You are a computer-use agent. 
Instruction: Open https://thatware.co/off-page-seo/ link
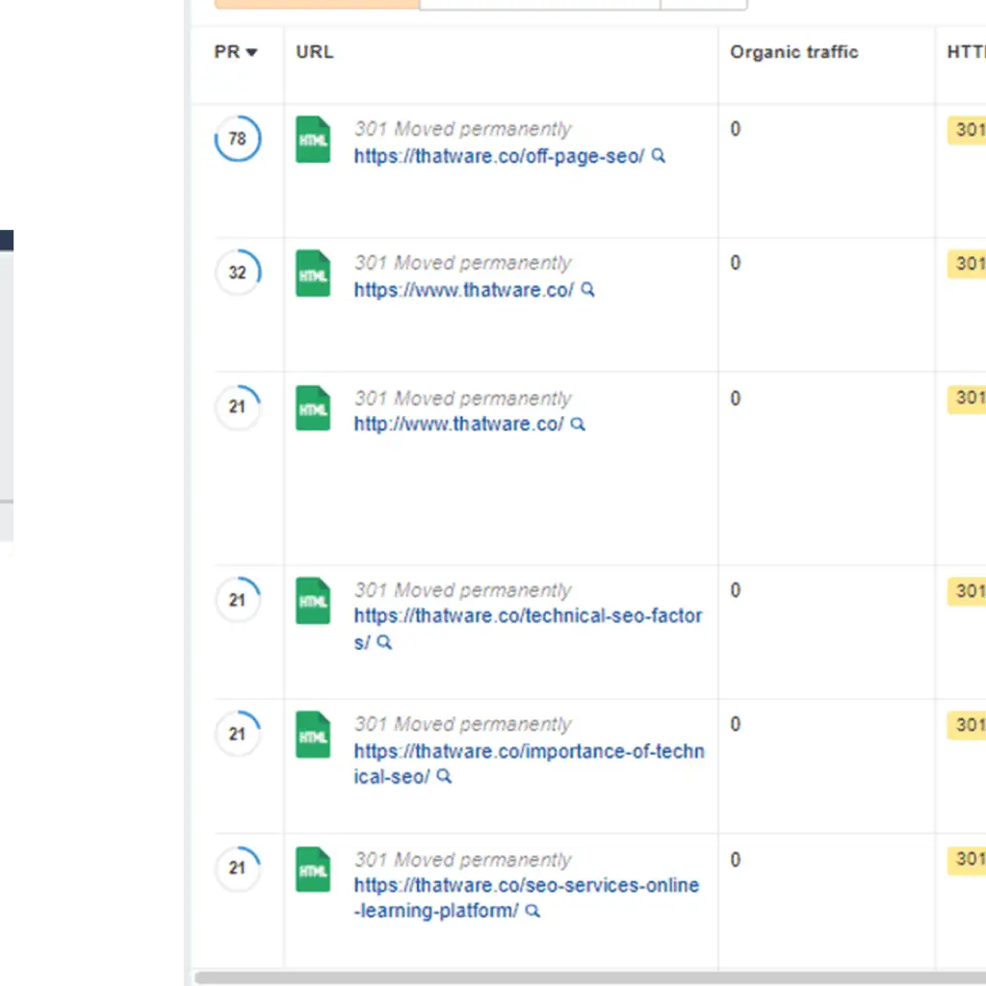tap(499, 156)
